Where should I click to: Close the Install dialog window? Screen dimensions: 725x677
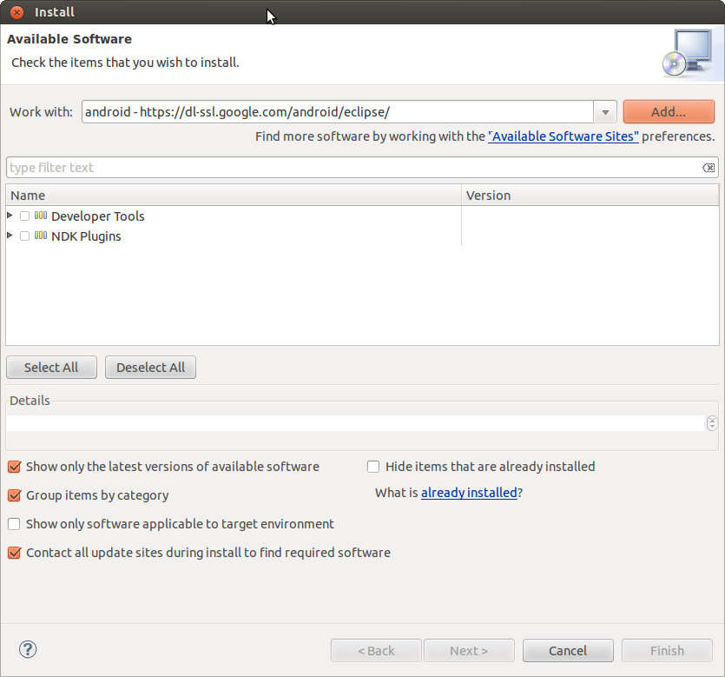pyautogui.click(x=16, y=12)
